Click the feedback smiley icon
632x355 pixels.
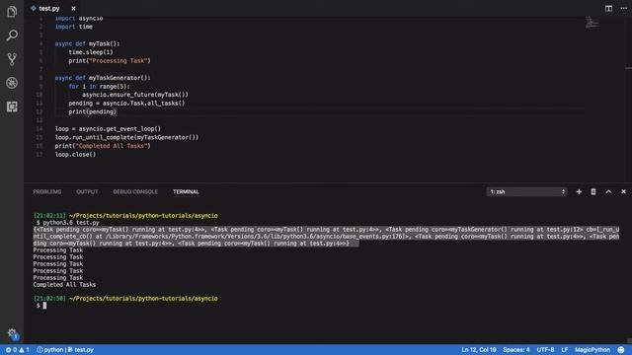pos(621,350)
